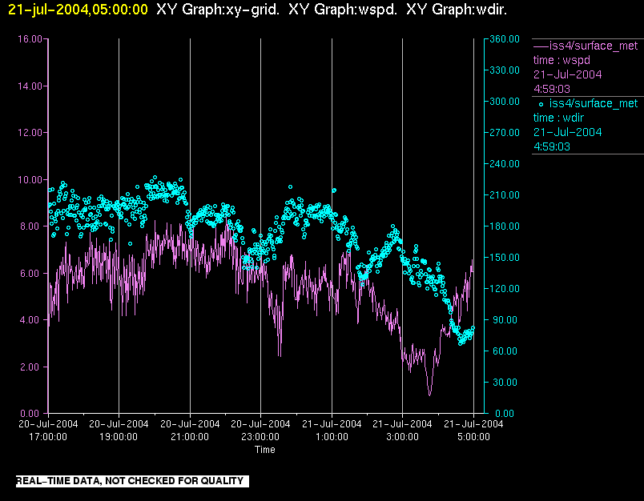This screenshot has width=644, height=501.
Task: Click the right axis value 120.00
Action: pyautogui.click(x=505, y=288)
